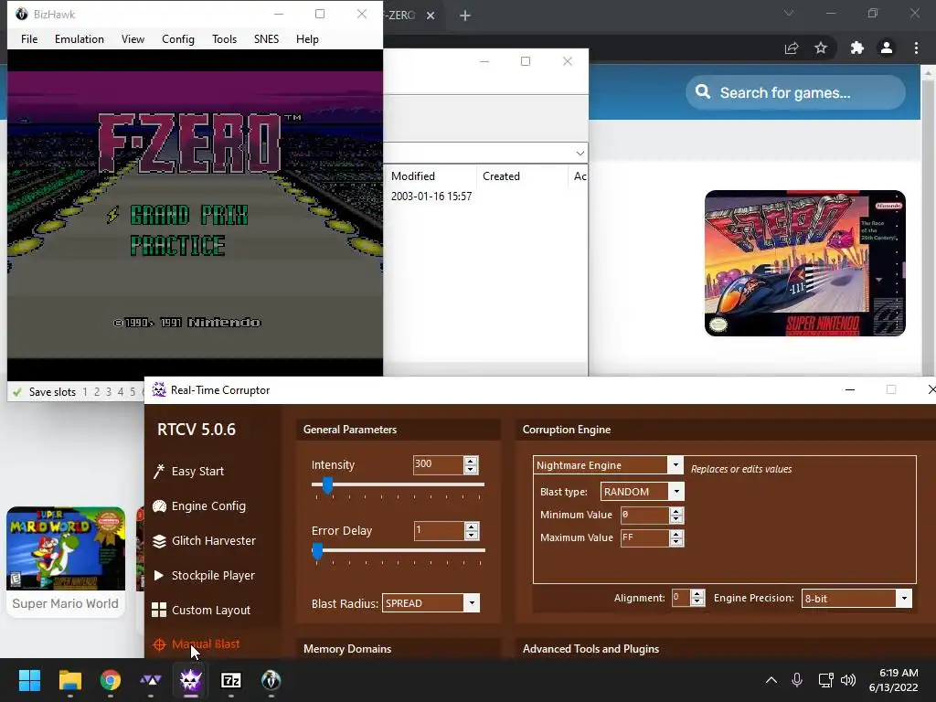Open the Nightmare Engine dropdown
The image size is (936, 702).
675,465
